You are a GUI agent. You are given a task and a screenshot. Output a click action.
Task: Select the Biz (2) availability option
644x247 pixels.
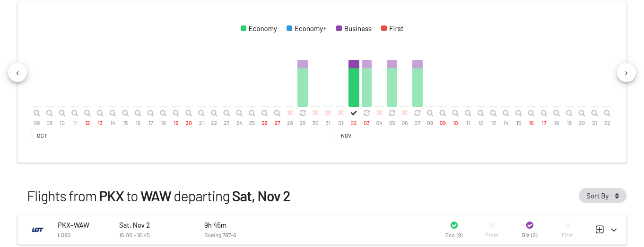[530, 230]
